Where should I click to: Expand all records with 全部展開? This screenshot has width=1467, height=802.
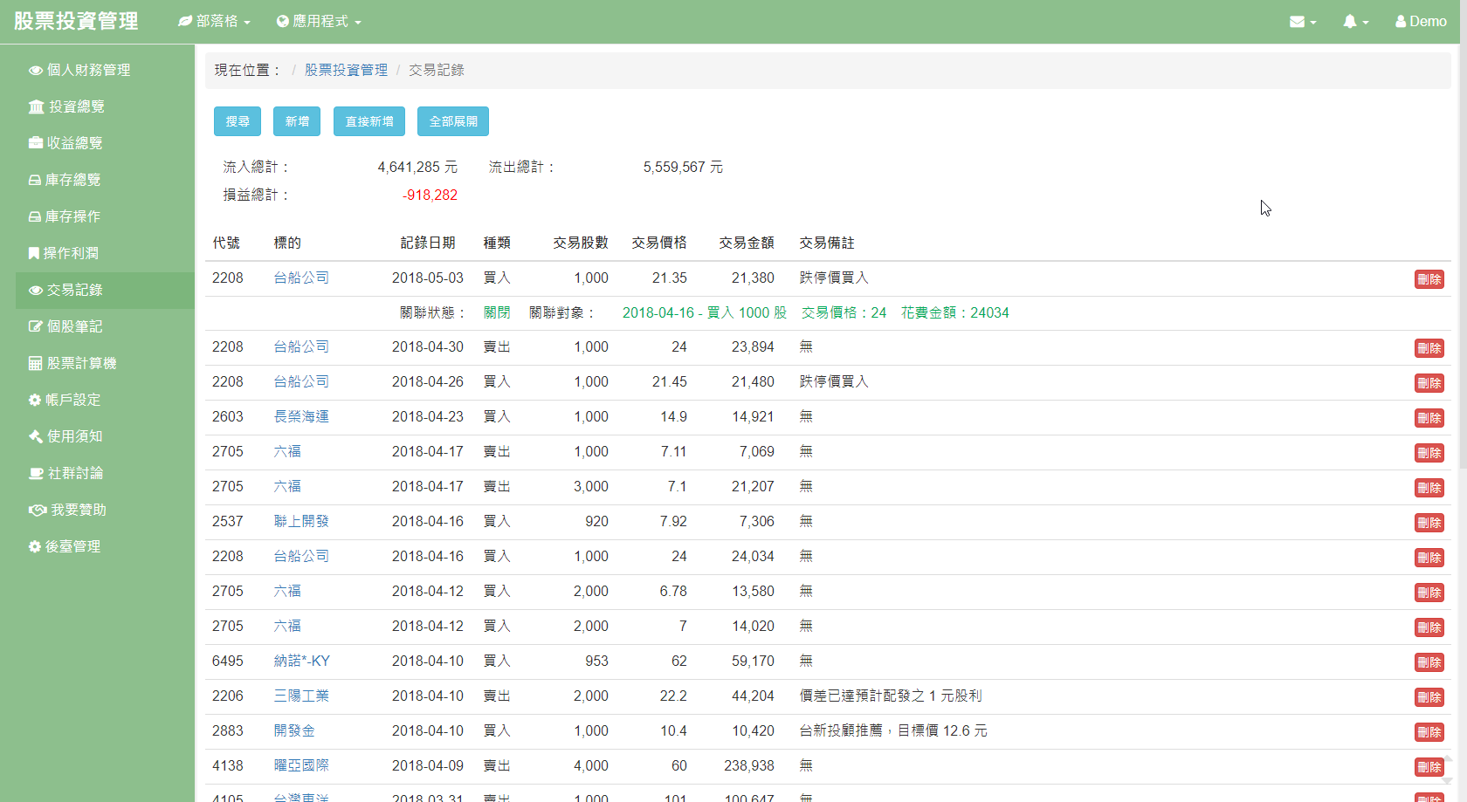pos(452,121)
